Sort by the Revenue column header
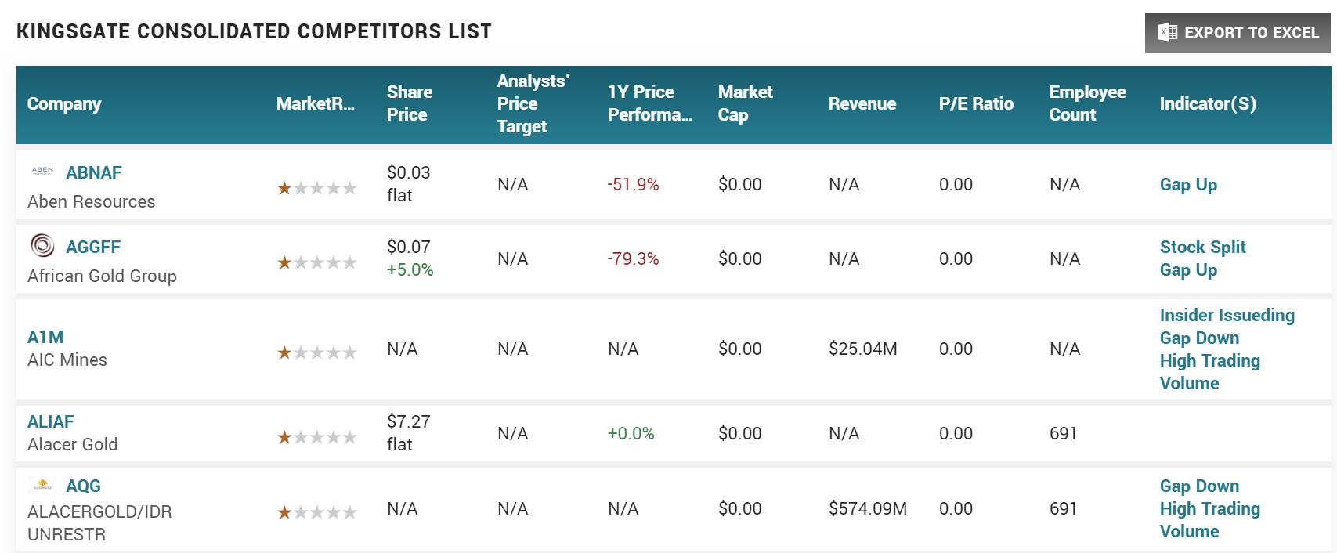 (862, 104)
